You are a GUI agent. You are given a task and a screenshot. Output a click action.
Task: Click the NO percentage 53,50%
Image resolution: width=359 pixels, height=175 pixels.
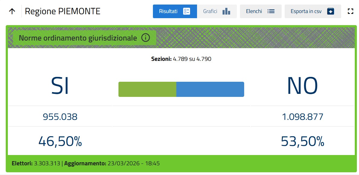tap(302, 141)
